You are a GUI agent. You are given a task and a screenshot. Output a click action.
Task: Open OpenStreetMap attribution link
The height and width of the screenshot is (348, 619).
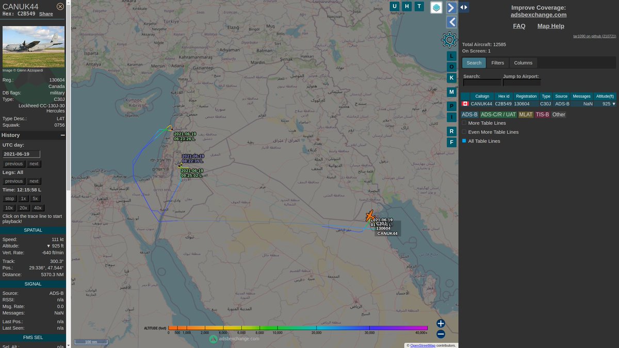click(422, 345)
